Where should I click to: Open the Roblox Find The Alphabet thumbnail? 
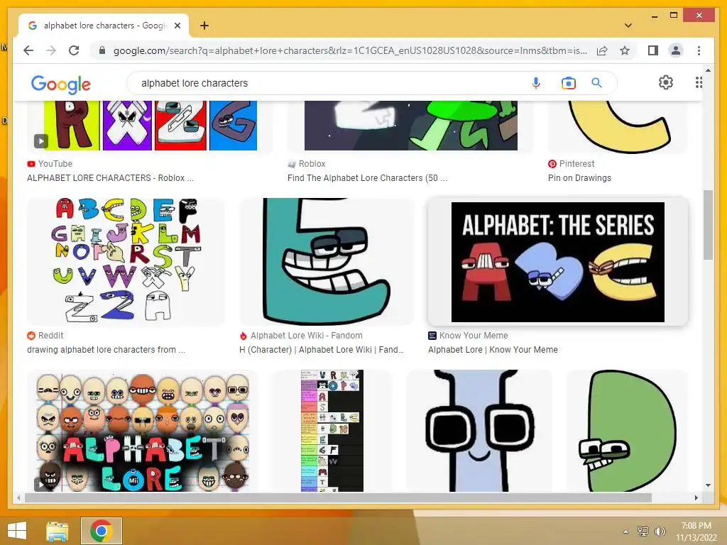point(410,126)
